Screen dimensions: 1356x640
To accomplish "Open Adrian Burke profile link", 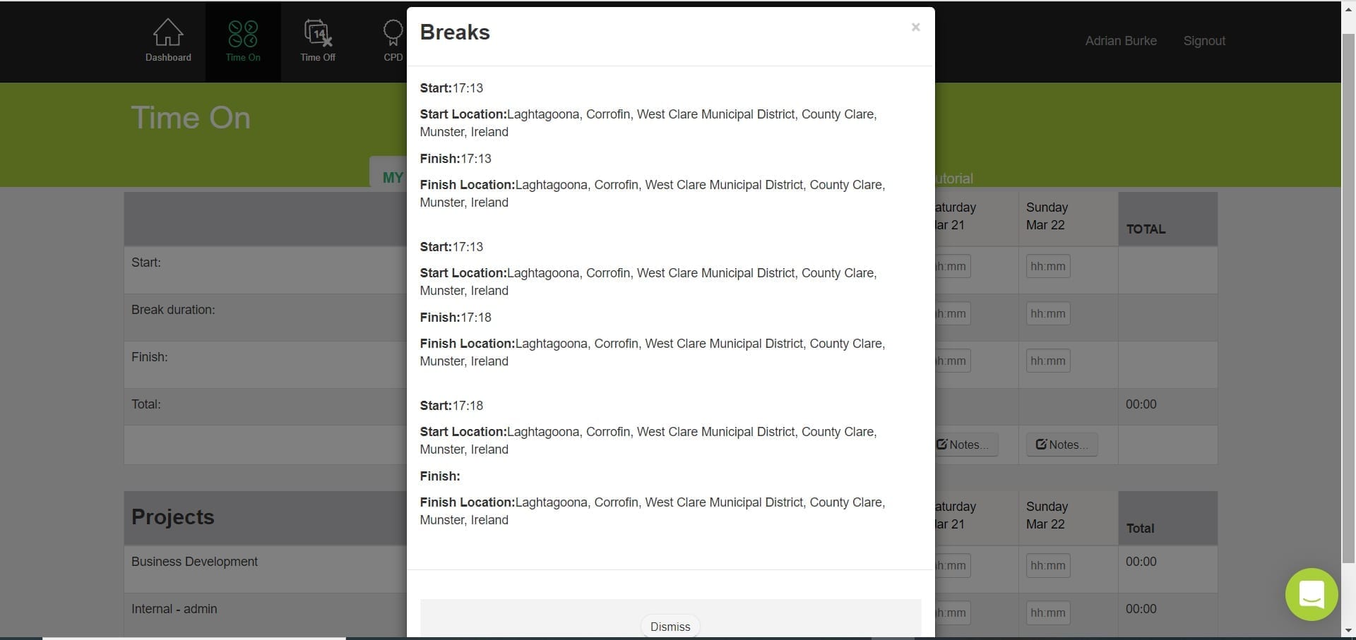I will [x=1121, y=41].
